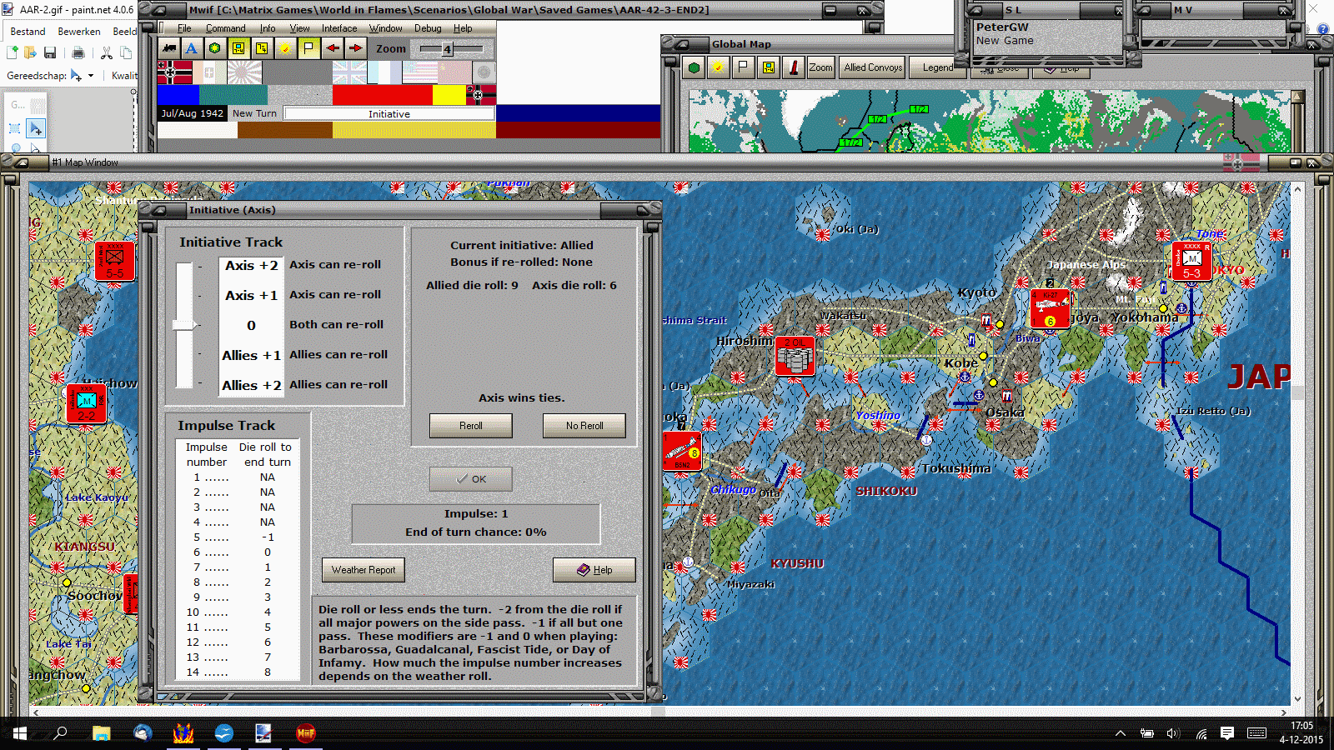
Task: Click the 2-2 unit counter near Haichow
Action: pos(87,403)
